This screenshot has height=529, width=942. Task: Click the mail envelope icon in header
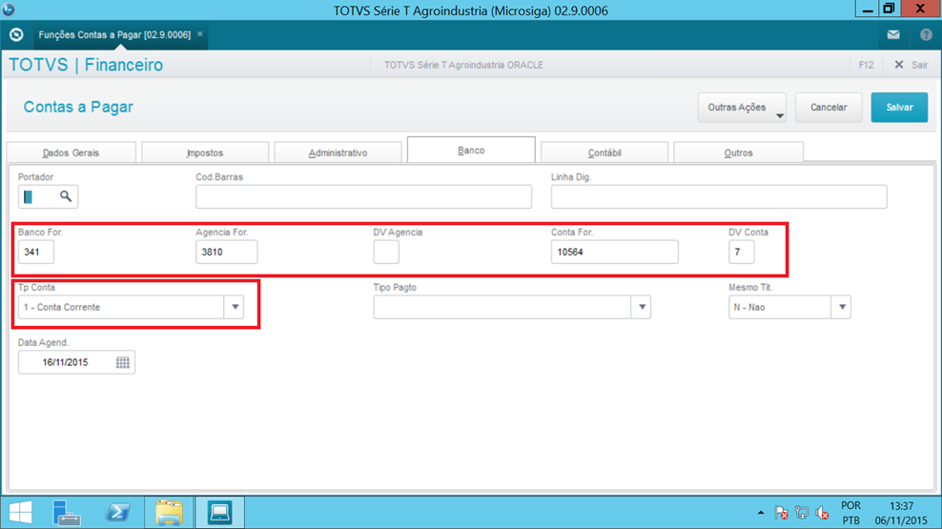[893, 35]
